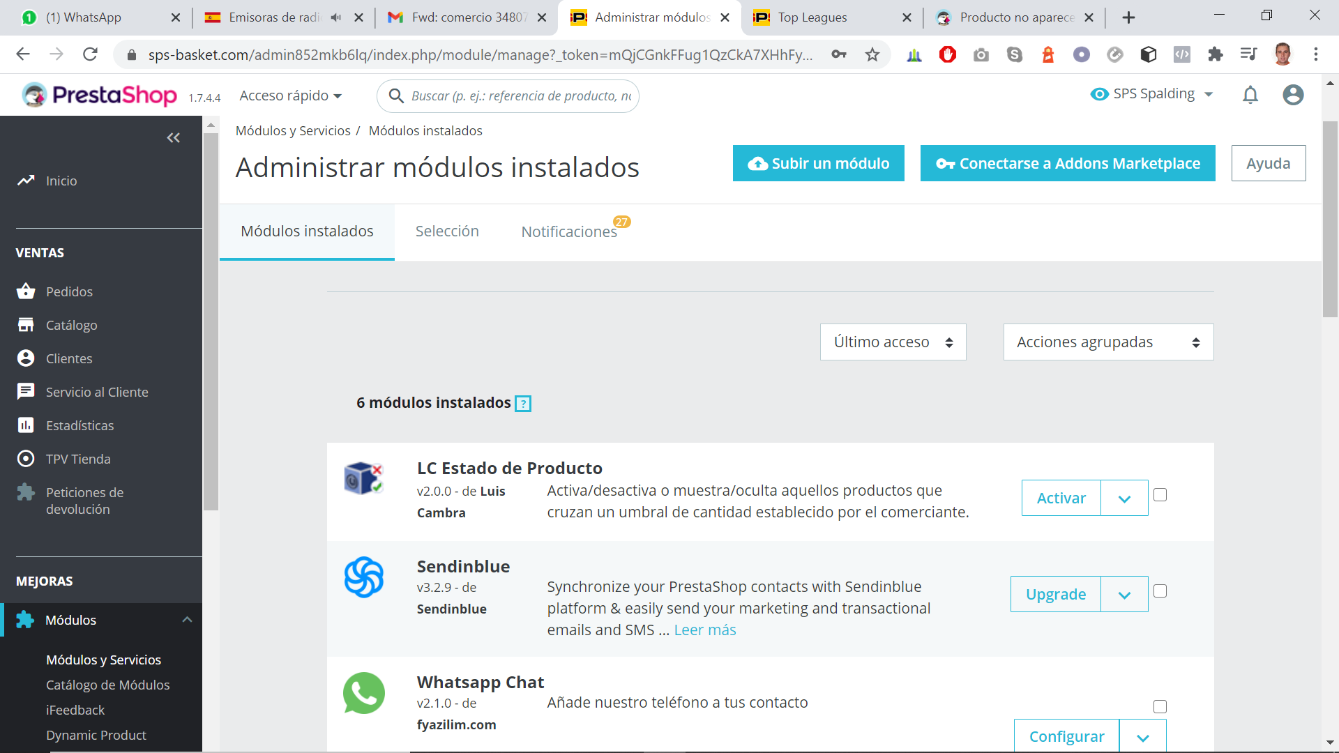Click the Sendinblue module logo
Screen dimensions: 1339x753
tap(364, 577)
